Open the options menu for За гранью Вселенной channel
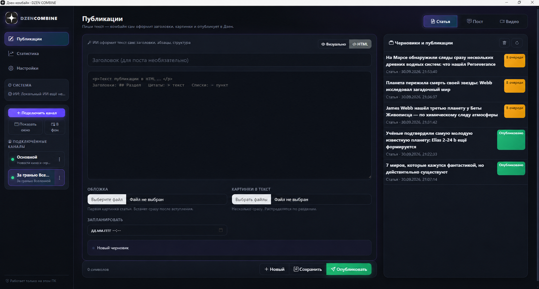Image resolution: width=539 pixels, height=289 pixels. click(60, 178)
